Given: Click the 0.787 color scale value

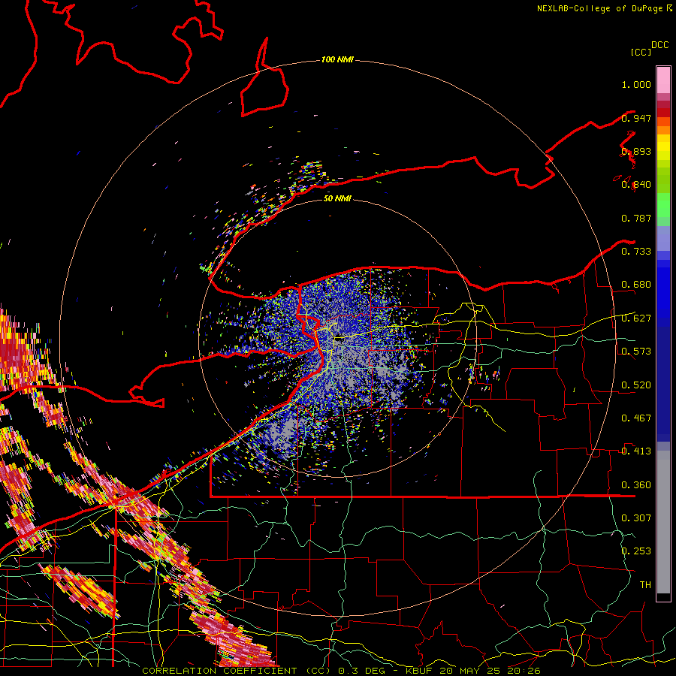Looking at the screenshot, I should point(636,218).
